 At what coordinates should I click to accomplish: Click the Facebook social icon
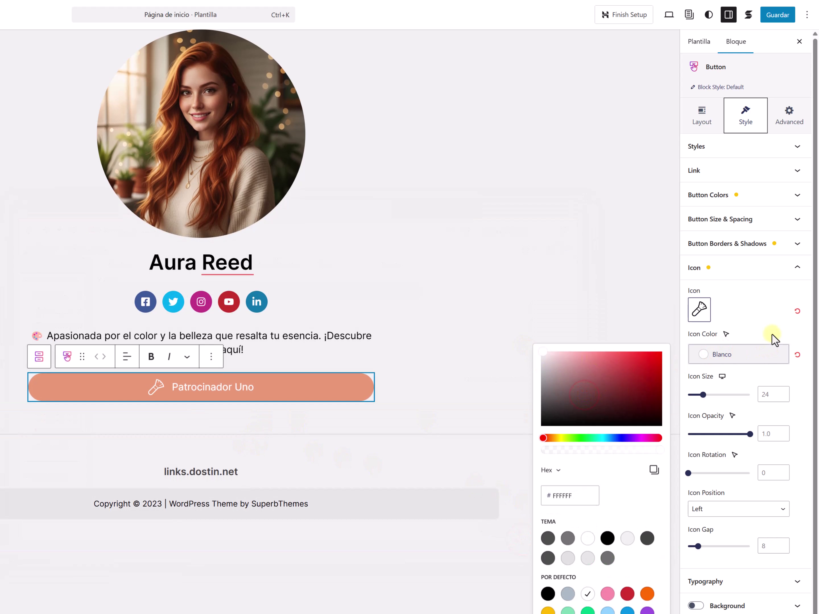[x=145, y=302]
